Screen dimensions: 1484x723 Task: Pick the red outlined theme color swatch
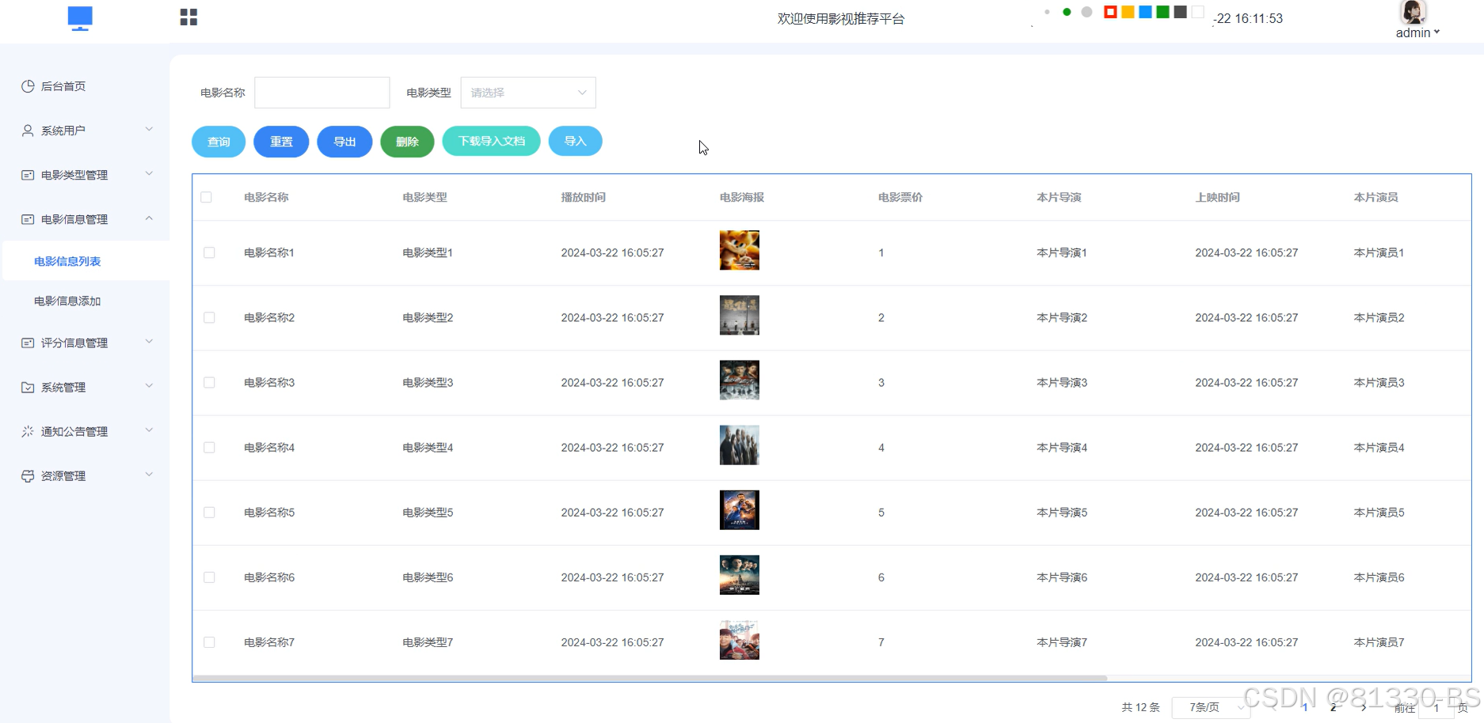(x=1110, y=12)
